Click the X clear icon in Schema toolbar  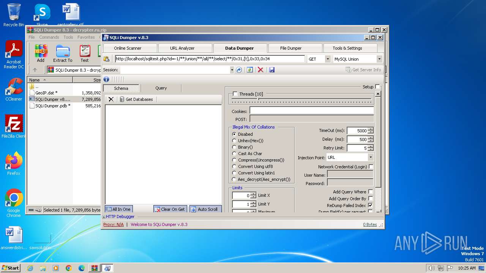[x=111, y=99]
